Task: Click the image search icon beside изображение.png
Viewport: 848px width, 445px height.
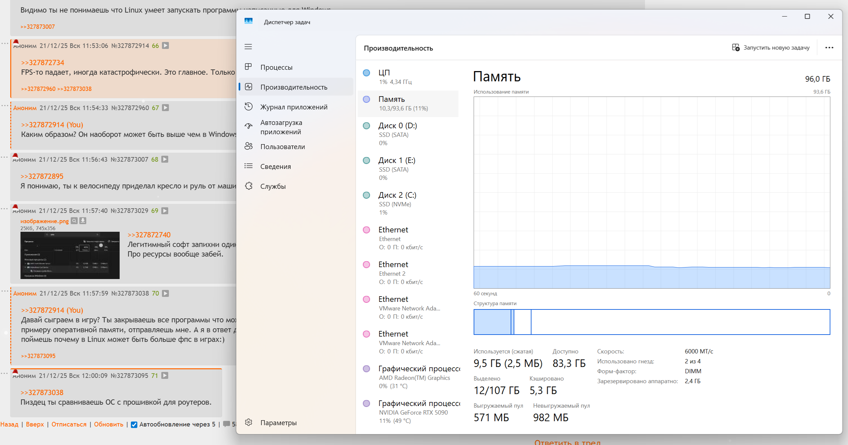Action: click(74, 221)
